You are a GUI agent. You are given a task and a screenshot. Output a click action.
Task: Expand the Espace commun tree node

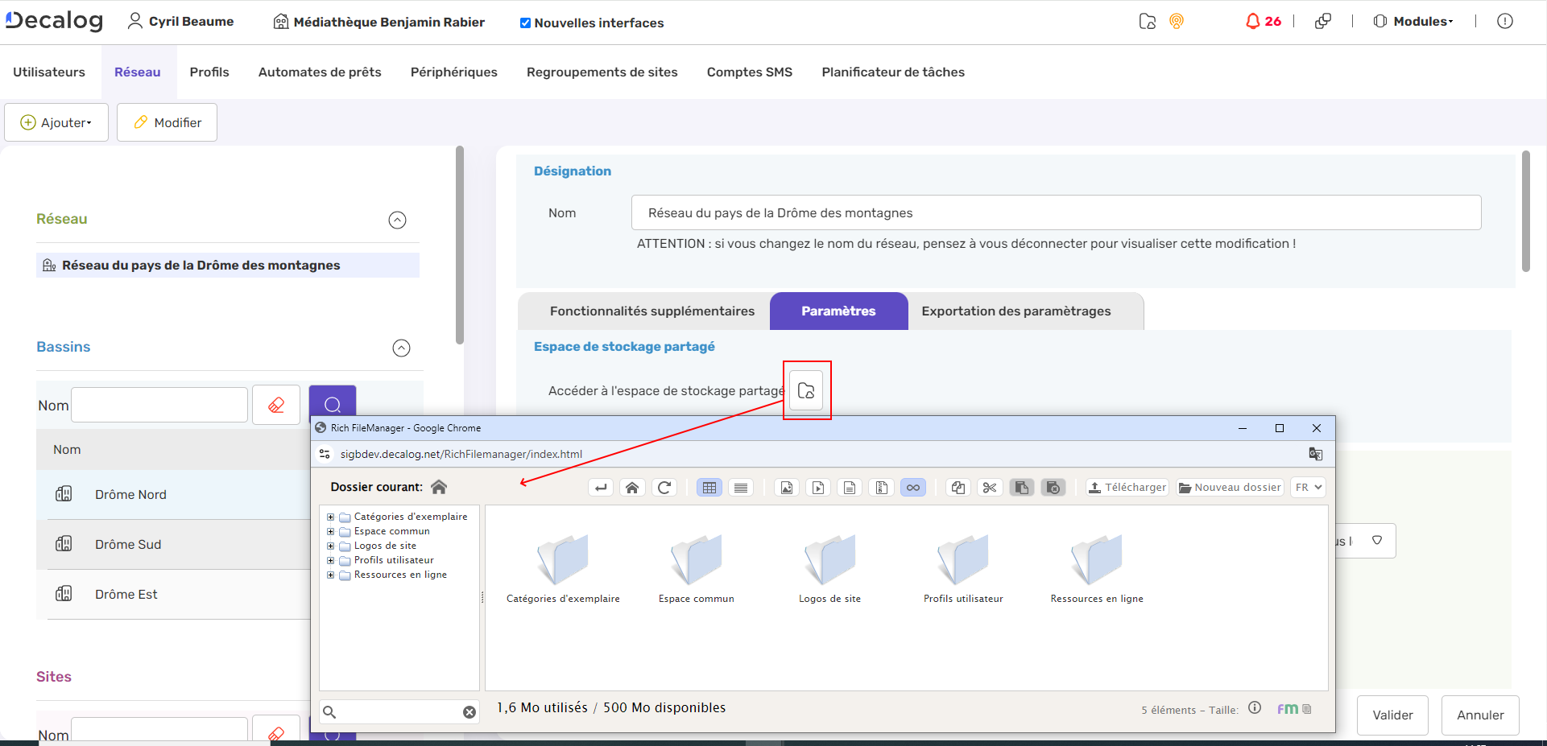330,531
